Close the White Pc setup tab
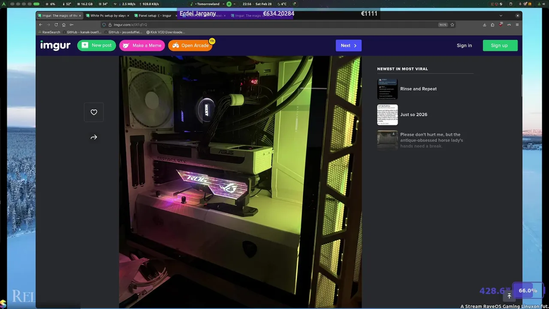Image resolution: width=549 pixels, height=309 pixels. pos(128,15)
